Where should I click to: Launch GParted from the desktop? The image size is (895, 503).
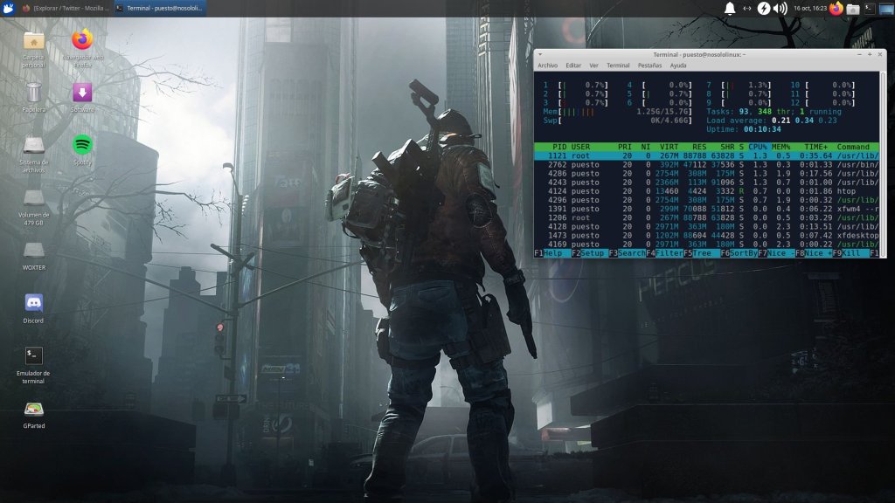34,409
